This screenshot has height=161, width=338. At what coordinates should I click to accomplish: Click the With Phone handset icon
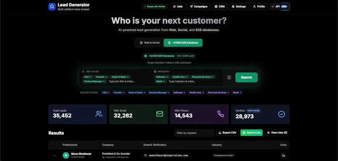(221, 114)
